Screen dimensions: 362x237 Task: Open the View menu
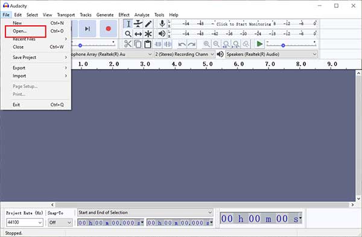[x=47, y=15]
